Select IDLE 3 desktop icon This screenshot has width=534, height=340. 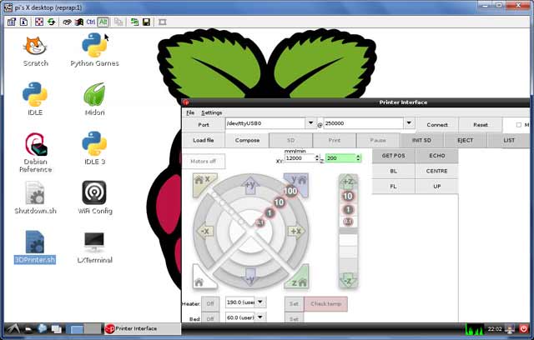click(94, 148)
